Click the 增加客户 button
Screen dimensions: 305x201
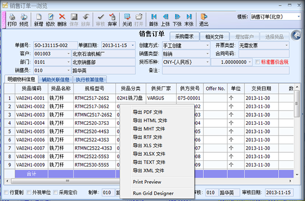245,37
